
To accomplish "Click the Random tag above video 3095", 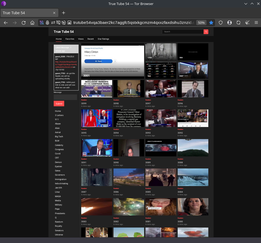I will (84, 129).
